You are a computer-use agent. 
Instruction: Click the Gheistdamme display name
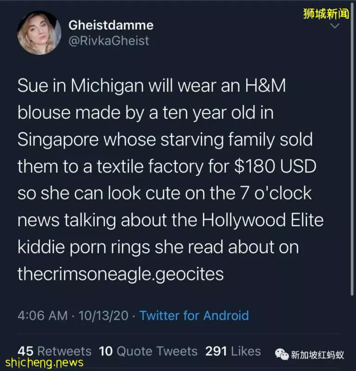click(x=111, y=25)
